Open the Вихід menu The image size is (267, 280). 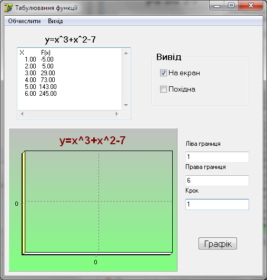coord(55,21)
